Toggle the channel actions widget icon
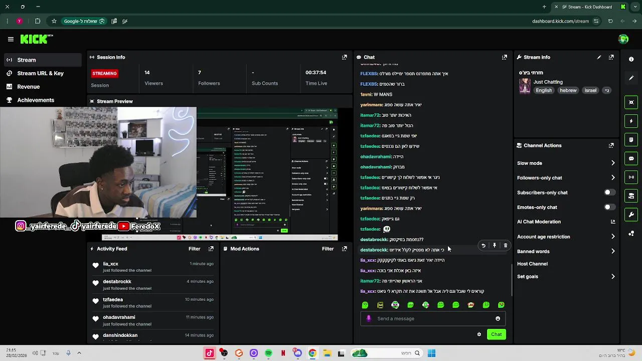Screen dimensions: 642x361 pyautogui.click(x=631, y=196)
